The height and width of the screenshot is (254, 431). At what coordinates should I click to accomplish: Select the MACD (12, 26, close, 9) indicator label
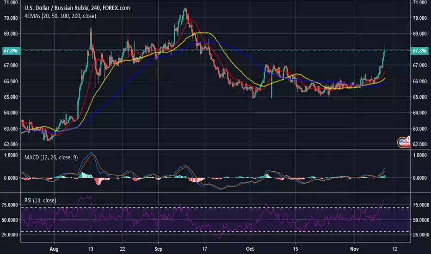point(51,157)
